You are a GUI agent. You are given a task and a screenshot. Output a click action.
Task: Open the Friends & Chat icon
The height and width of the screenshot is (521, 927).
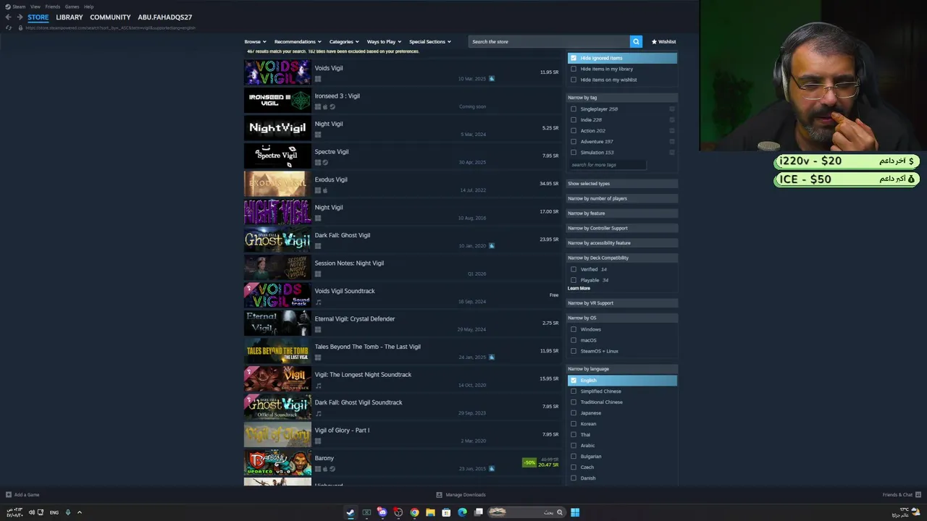[x=917, y=495]
